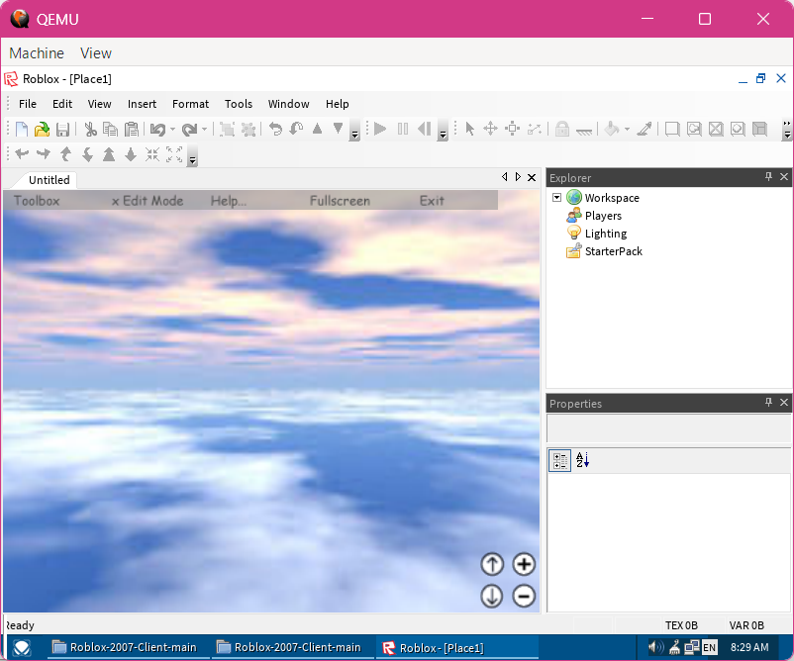The width and height of the screenshot is (794, 661).
Task: Click Exit in the viewport bar
Action: pos(432,201)
